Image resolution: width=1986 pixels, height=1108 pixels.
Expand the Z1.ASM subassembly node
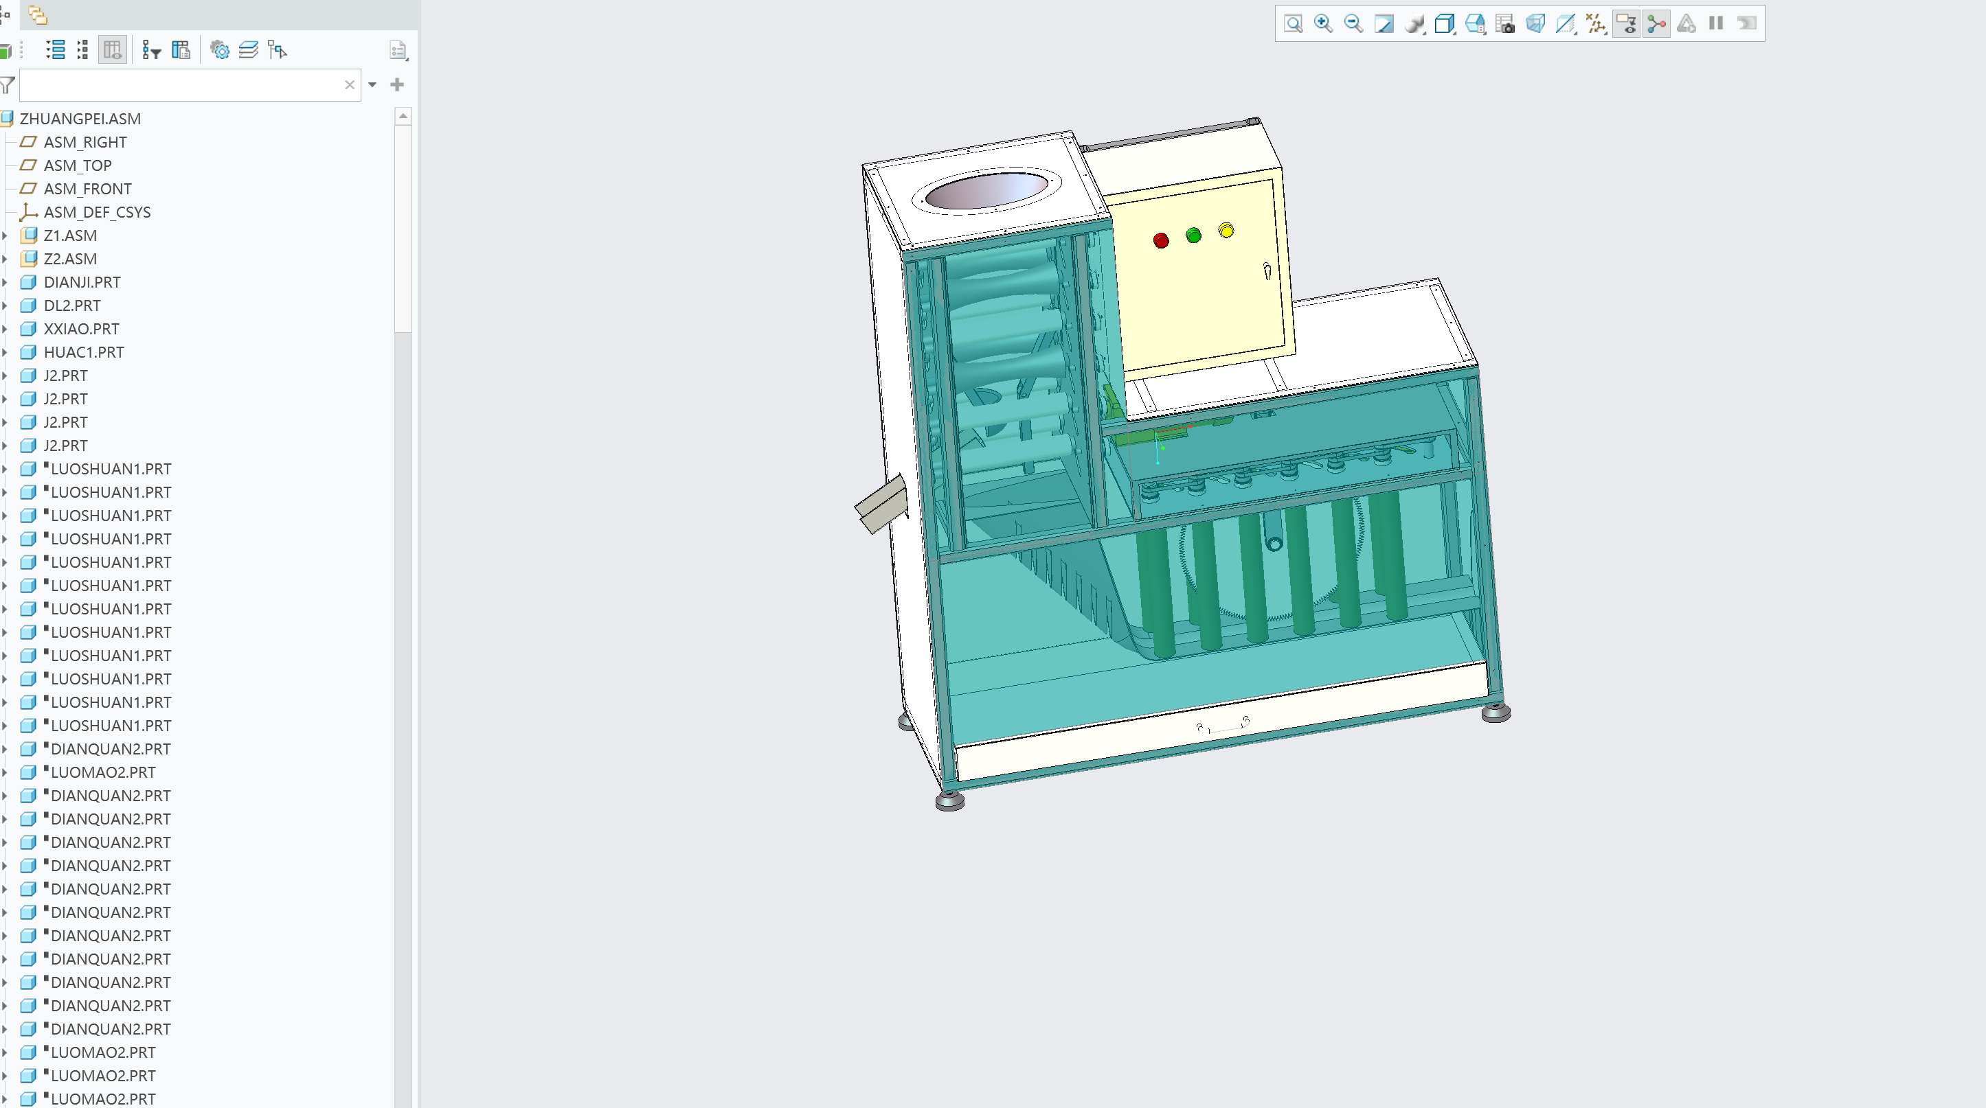[x=5, y=235]
